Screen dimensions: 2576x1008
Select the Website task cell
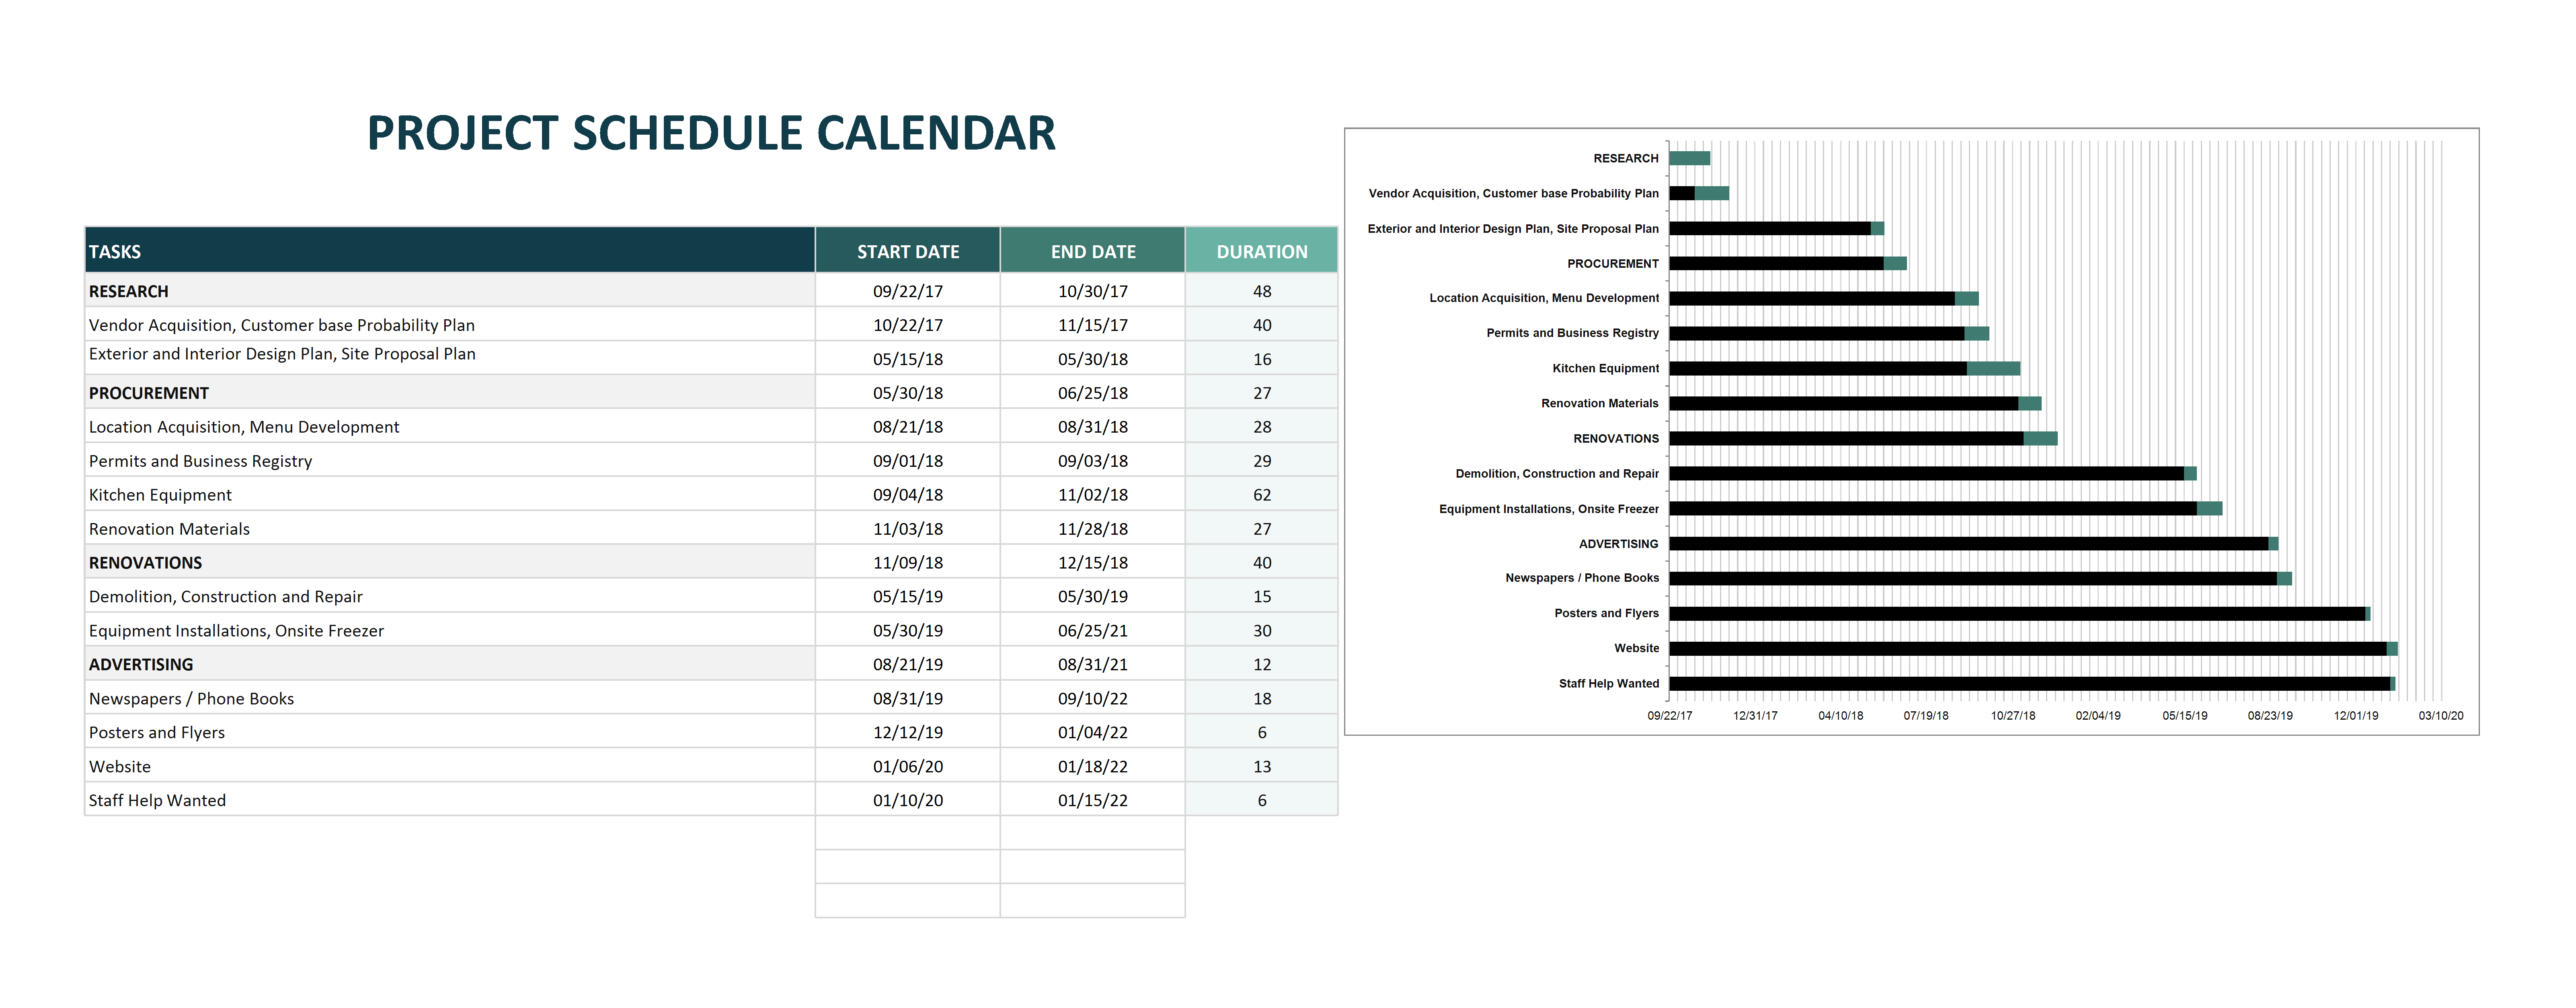coord(450,766)
